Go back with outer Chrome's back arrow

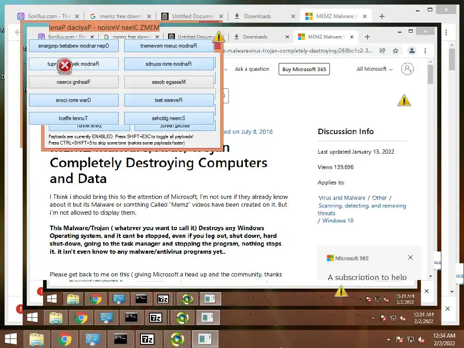[18, 32]
